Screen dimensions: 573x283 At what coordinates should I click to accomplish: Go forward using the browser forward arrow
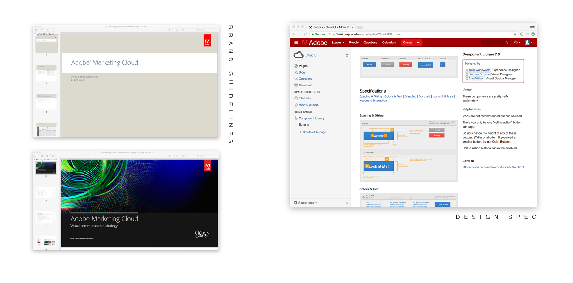(x=300, y=34)
